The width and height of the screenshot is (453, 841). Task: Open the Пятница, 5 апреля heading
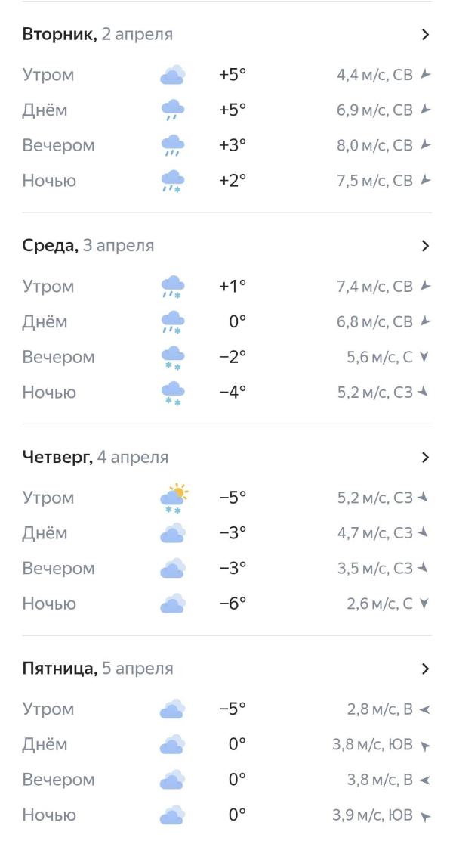97,669
